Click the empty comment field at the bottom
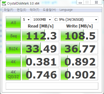 (52, 86)
